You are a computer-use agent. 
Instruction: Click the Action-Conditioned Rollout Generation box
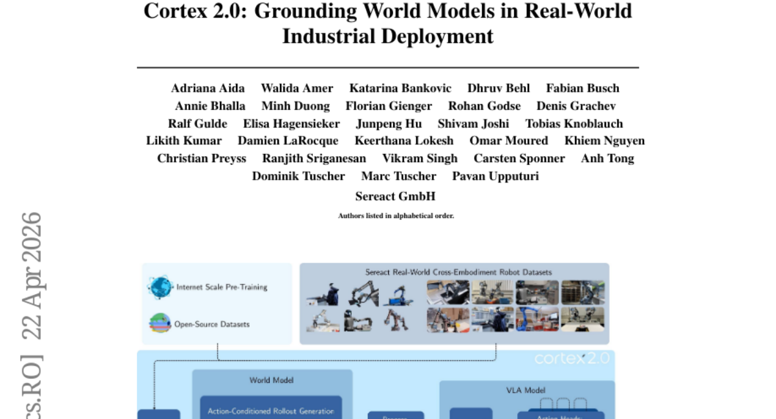point(271,410)
